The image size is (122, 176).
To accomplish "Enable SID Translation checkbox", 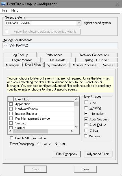I will click(x=12, y=138).
